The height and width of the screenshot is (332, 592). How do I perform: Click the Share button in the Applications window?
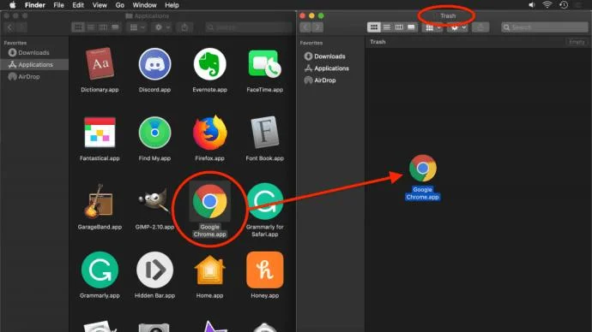tap(184, 27)
